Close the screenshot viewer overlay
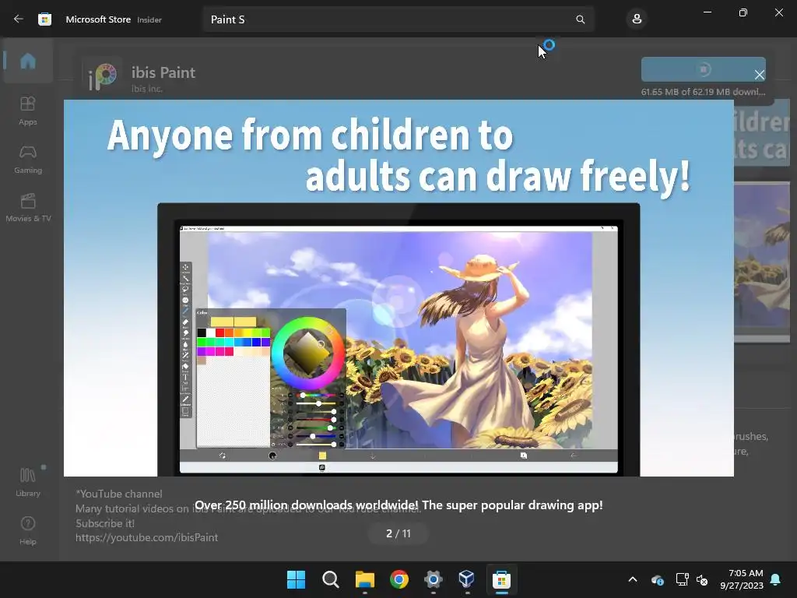 pos(760,76)
